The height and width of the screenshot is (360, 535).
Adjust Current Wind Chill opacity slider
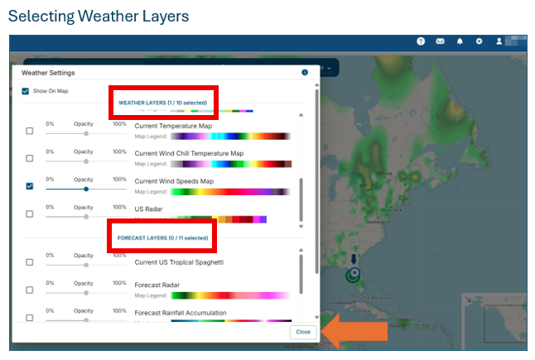(86, 161)
